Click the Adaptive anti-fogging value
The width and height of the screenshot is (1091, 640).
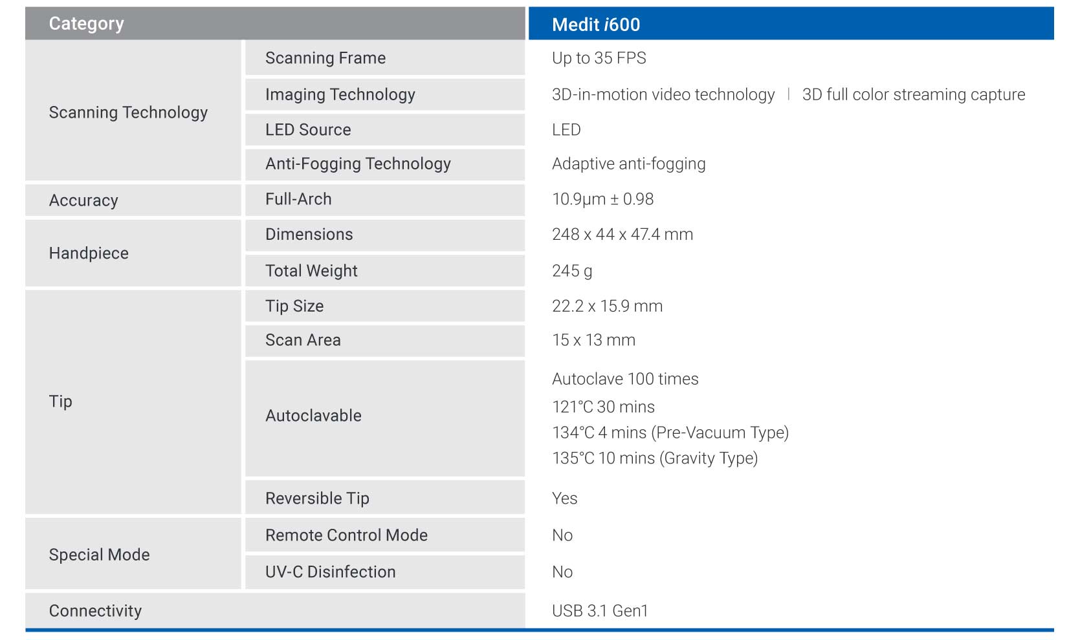628,164
